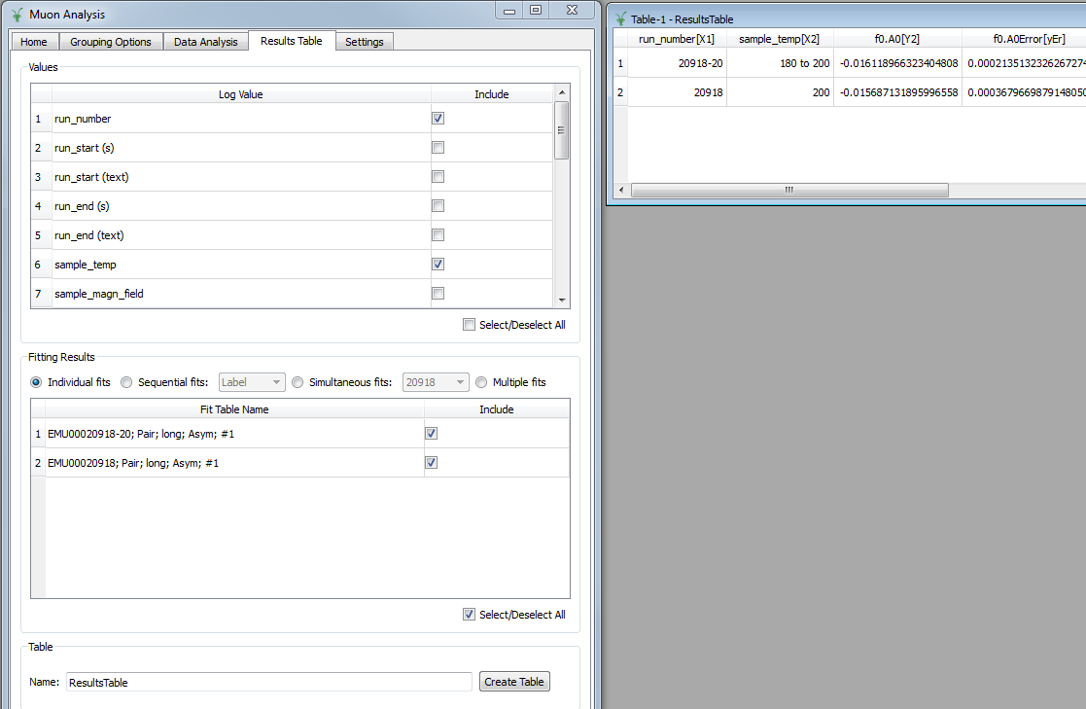Screen dimensions: 1086x709
Task: Click the results table left scroll arrow
Action: tap(622, 190)
